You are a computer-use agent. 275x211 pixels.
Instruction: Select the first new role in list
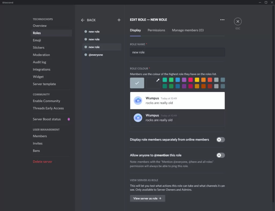(x=102, y=32)
